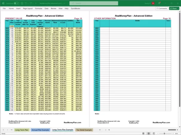Switch to Normal view icon
This screenshot has height=135, width=181.
point(143,133)
